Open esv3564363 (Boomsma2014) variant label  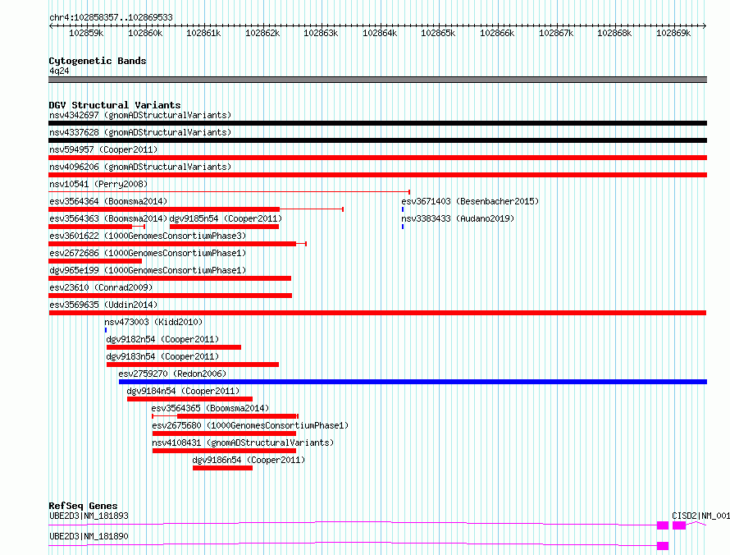(x=108, y=218)
